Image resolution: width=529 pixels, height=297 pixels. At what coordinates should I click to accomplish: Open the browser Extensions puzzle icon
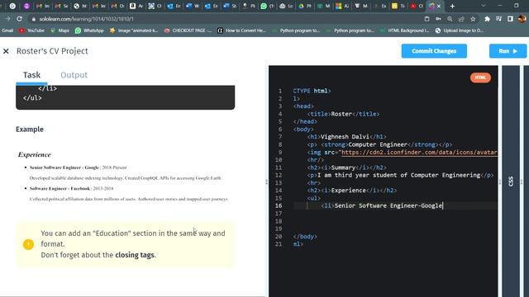487,19
